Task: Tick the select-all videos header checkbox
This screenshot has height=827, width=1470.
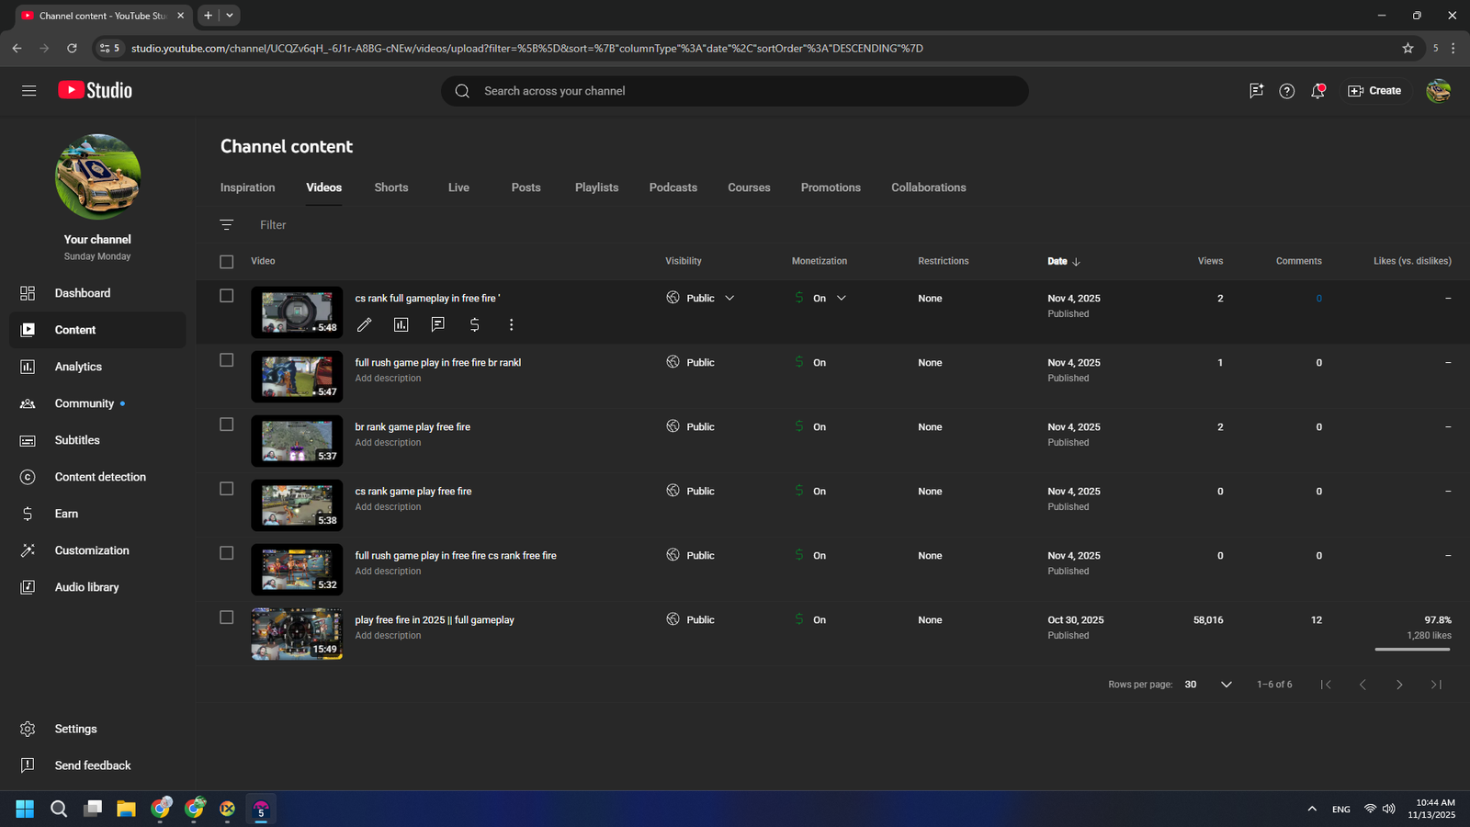Action: point(227,262)
